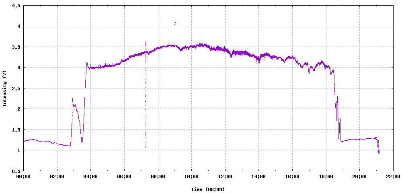Click the 'Intensity (V)' y-axis title
Viewport: 402px width, 193px height.
tap(4, 88)
